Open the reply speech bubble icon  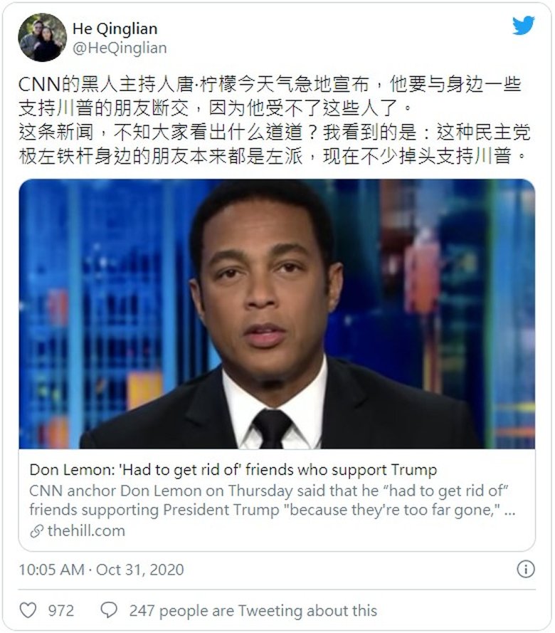pyautogui.click(x=109, y=610)
